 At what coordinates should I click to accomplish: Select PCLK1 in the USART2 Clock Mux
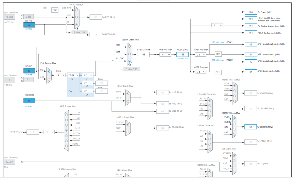click(x=234, y=119)
